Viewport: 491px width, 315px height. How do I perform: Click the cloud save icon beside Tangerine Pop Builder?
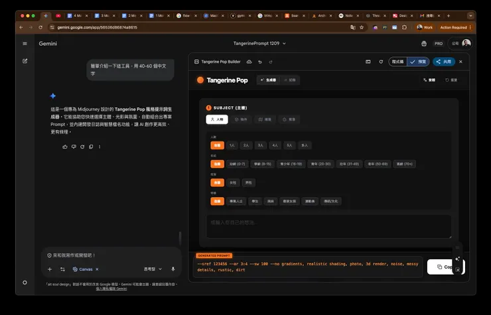coord(249,62)
